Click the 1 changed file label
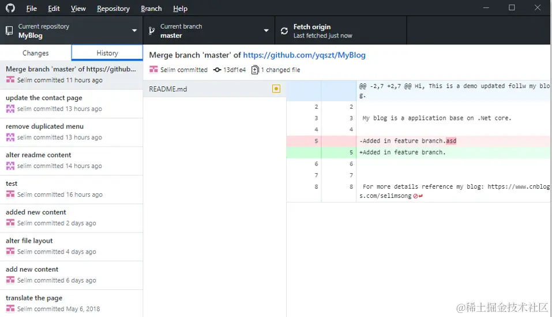The image size is (552, 317). pyautogui.click(x=280, y=70)
